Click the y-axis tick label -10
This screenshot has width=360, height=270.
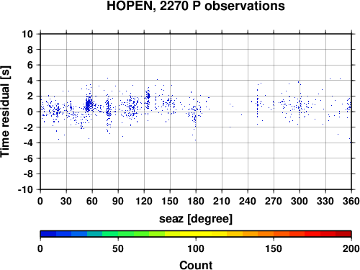(x=25, y=189)
